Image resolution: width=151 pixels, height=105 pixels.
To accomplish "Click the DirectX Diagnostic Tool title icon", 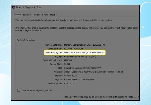I will tap(14, 7).
